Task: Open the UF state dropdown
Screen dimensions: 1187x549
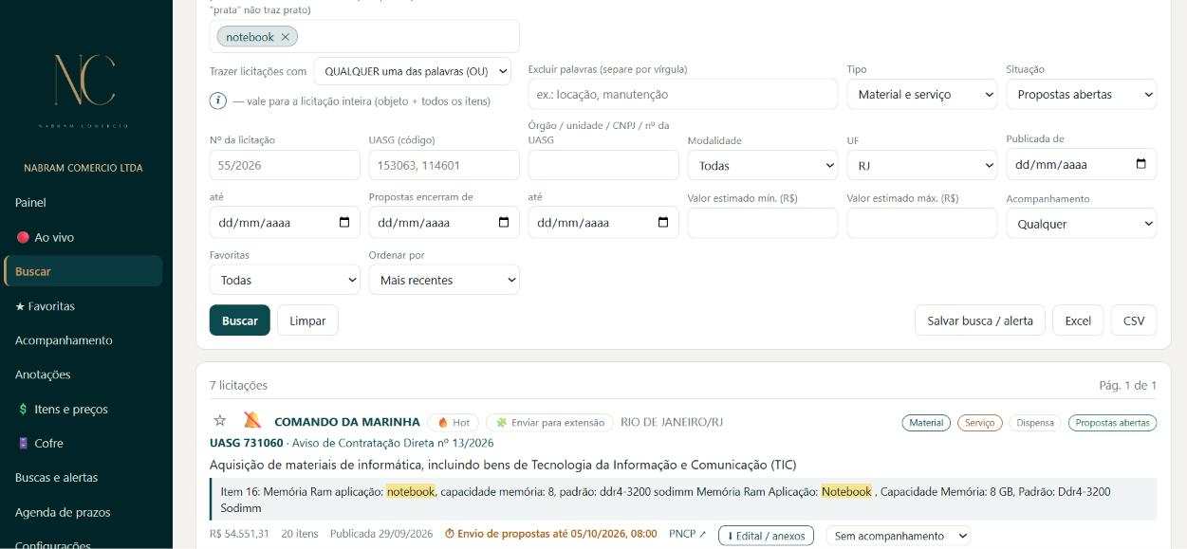Action: [x=922, y=165]
